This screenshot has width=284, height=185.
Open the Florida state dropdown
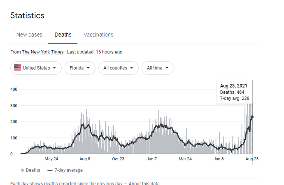tap(80, 68)
